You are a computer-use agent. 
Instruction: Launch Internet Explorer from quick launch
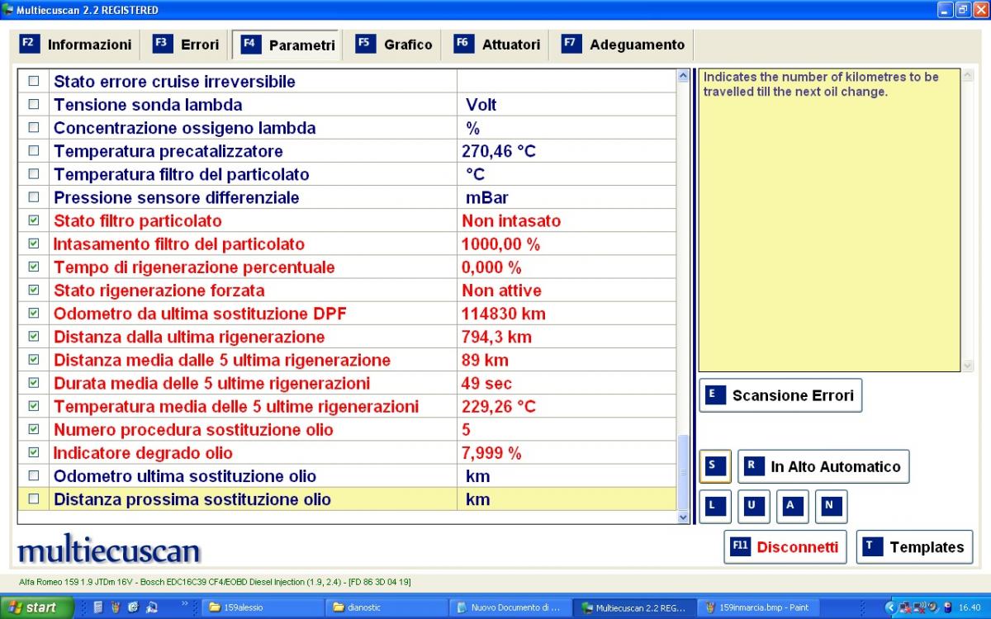(132, 607)
